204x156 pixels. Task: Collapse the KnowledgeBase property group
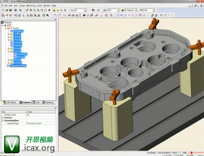tap(3, 121)
